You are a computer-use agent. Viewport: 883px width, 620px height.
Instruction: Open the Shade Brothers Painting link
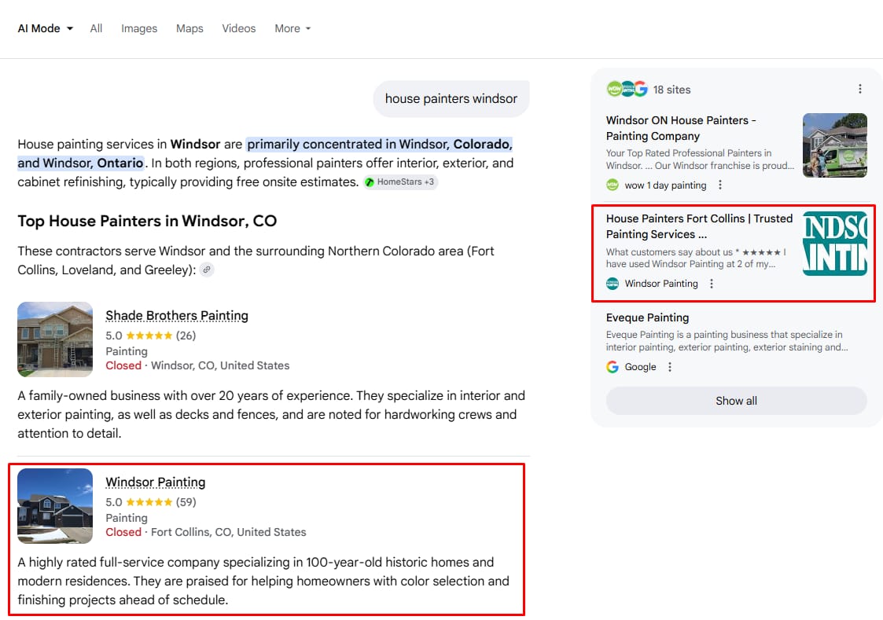tap(177, 316)
